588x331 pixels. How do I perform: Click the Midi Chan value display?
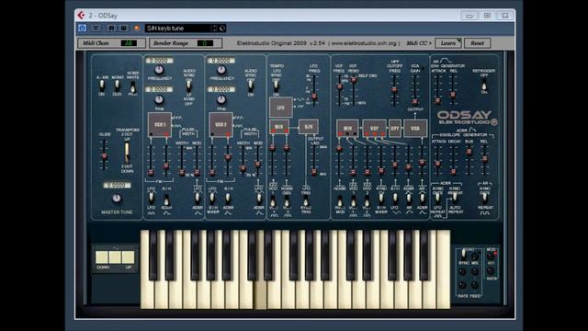[129, 43]
